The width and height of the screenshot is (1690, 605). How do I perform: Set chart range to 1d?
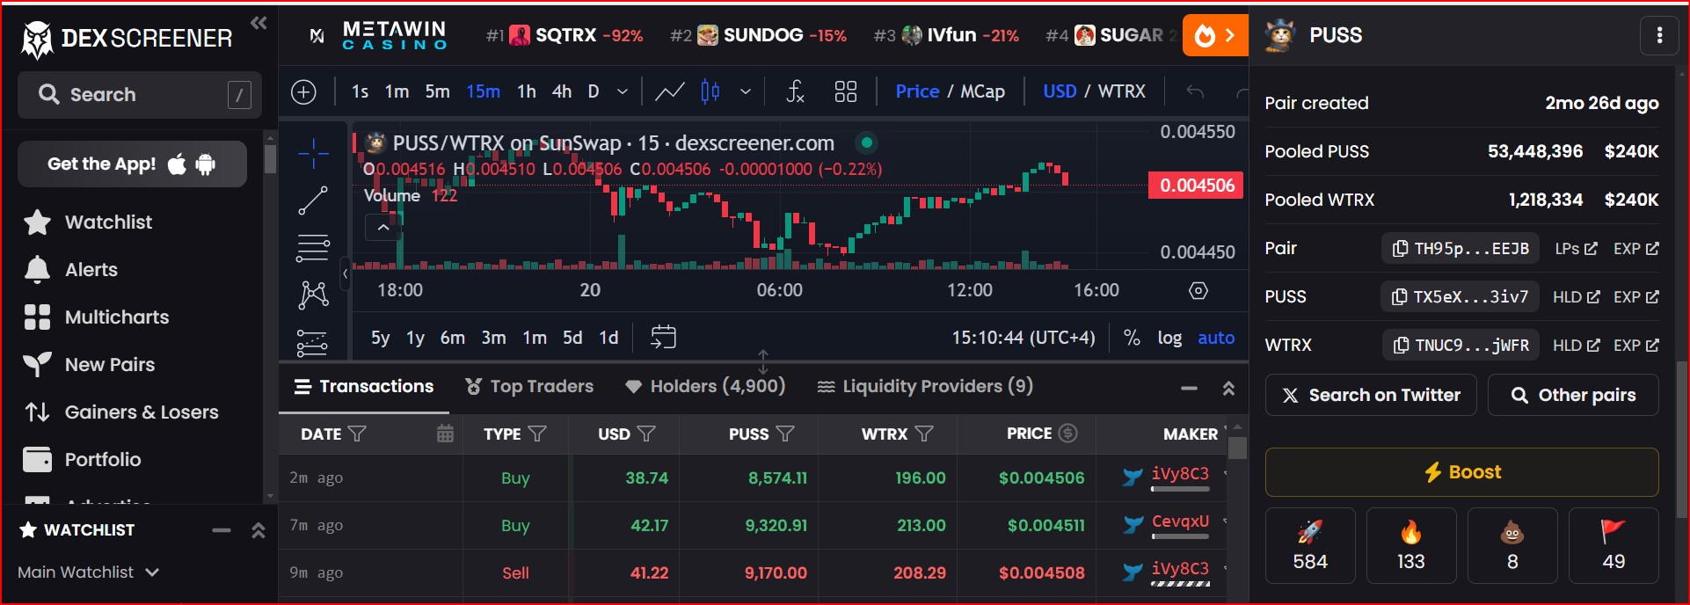(x=608, y=338)
